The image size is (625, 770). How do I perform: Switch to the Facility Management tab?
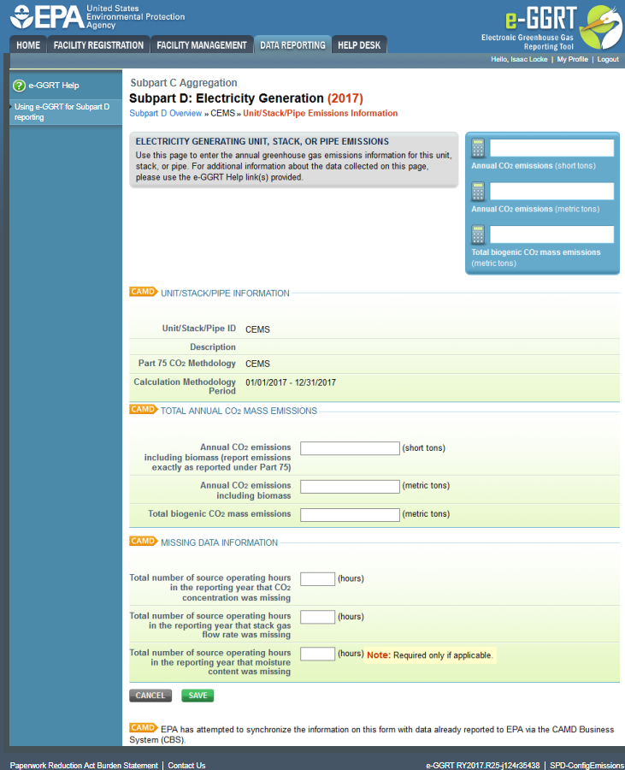coord(202,44)
